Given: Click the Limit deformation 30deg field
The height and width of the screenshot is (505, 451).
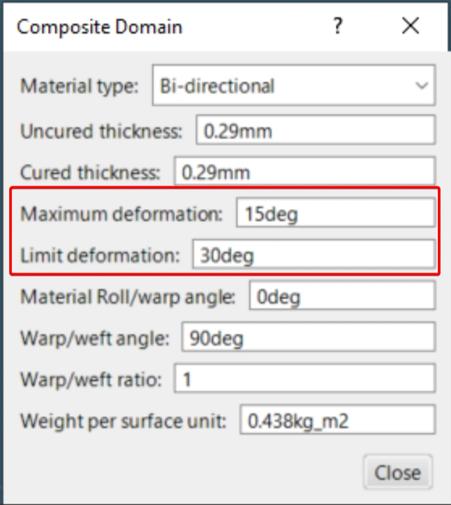Looking at the screenshot, I should point(313,255).
